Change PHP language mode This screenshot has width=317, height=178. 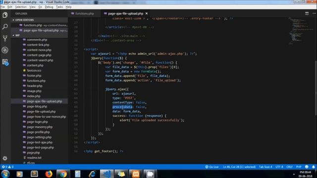[x=299, y=167]
